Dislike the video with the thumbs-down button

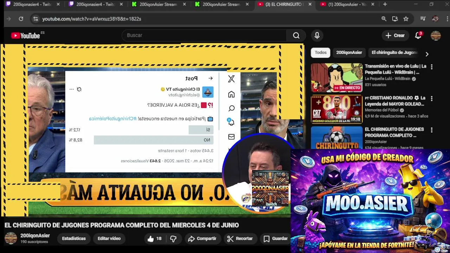[x=173, y=239]
